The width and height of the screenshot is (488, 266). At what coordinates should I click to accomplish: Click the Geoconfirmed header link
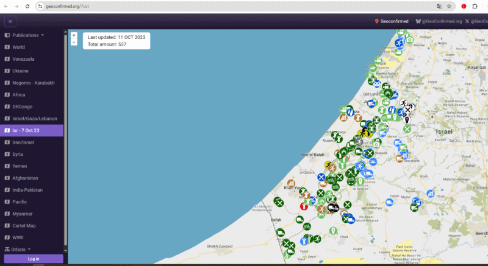(x=391, y=21)
